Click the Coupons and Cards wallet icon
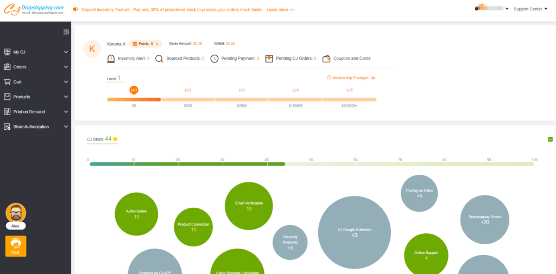The image size is (556, 274). [x=326, y=59]
